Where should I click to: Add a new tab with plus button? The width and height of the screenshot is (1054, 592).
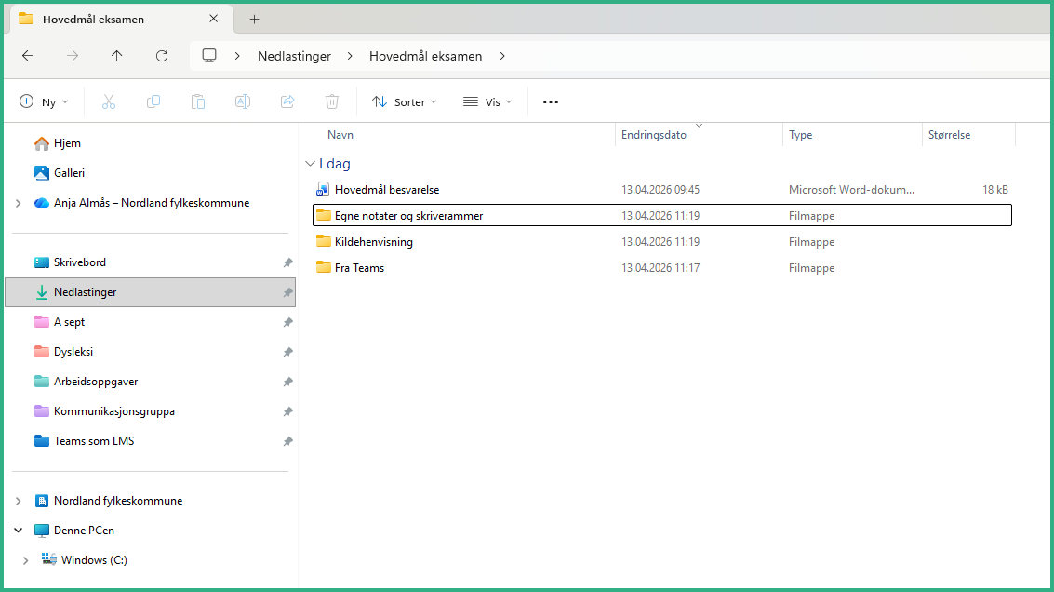(254, 19)
